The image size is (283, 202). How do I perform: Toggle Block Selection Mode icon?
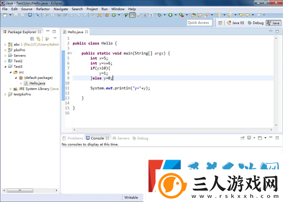point(145,15)
